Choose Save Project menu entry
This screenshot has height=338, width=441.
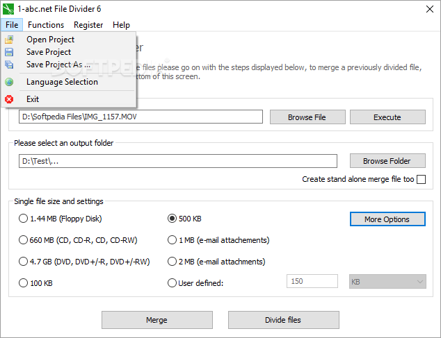(69, 52)
